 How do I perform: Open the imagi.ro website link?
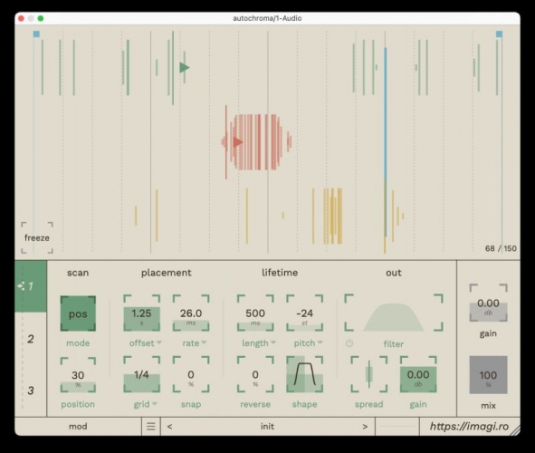469,427
